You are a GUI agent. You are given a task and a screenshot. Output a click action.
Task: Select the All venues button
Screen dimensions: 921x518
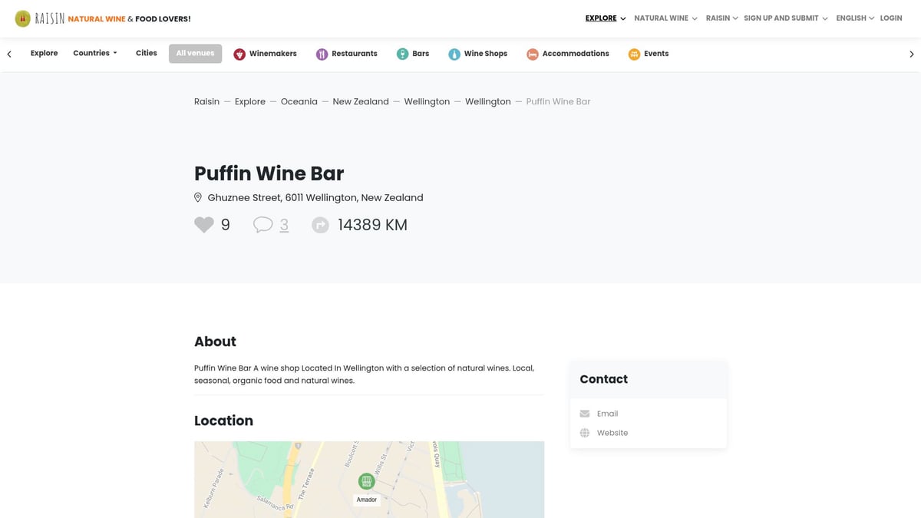(195, 53)
